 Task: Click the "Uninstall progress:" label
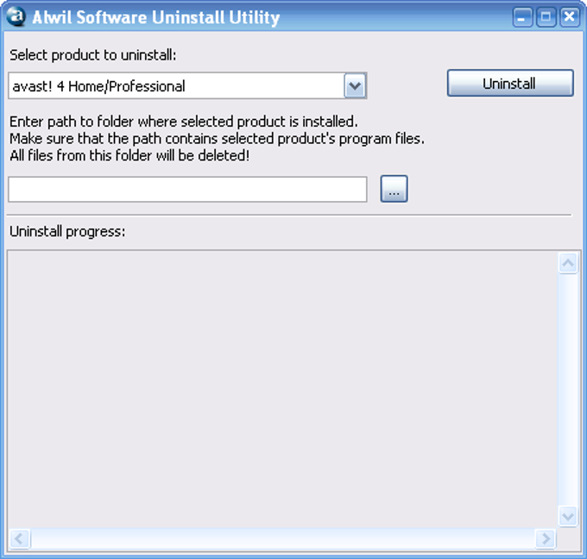[67, 231]
